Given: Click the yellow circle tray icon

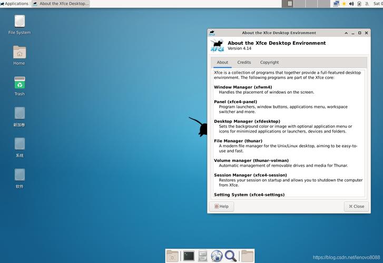Looking at the screenshot, I should tap(344, 4).
